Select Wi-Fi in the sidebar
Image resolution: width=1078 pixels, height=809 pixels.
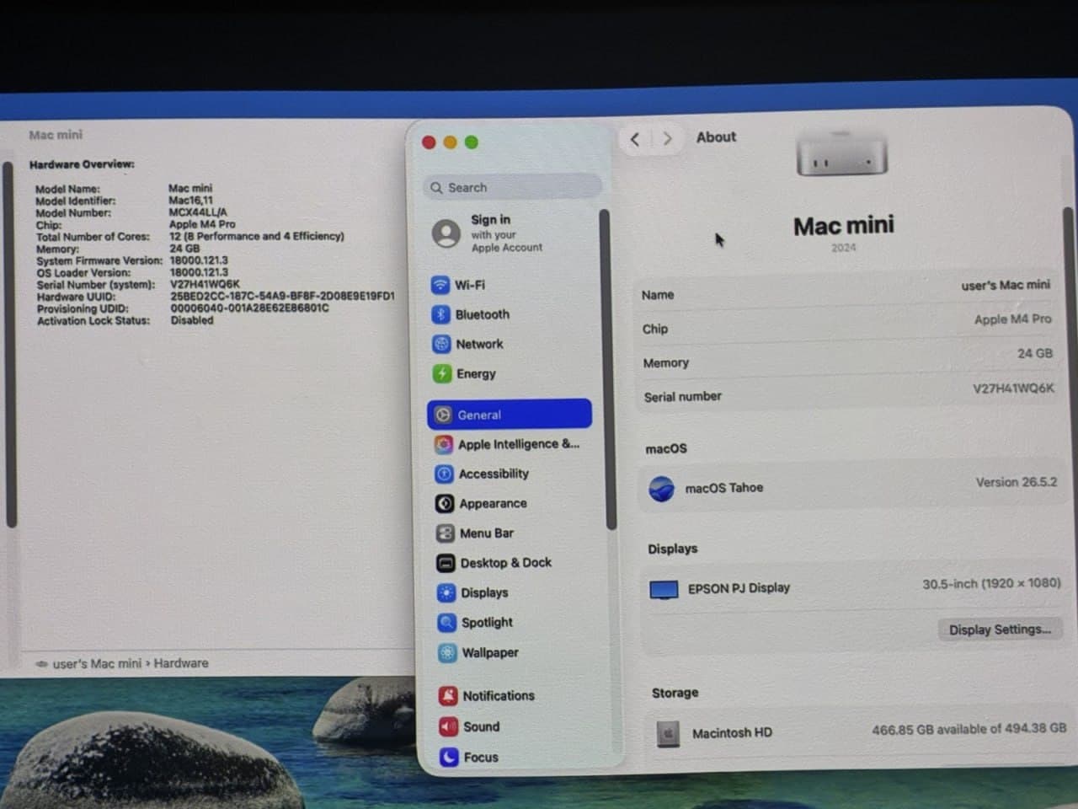coord(470,285)
